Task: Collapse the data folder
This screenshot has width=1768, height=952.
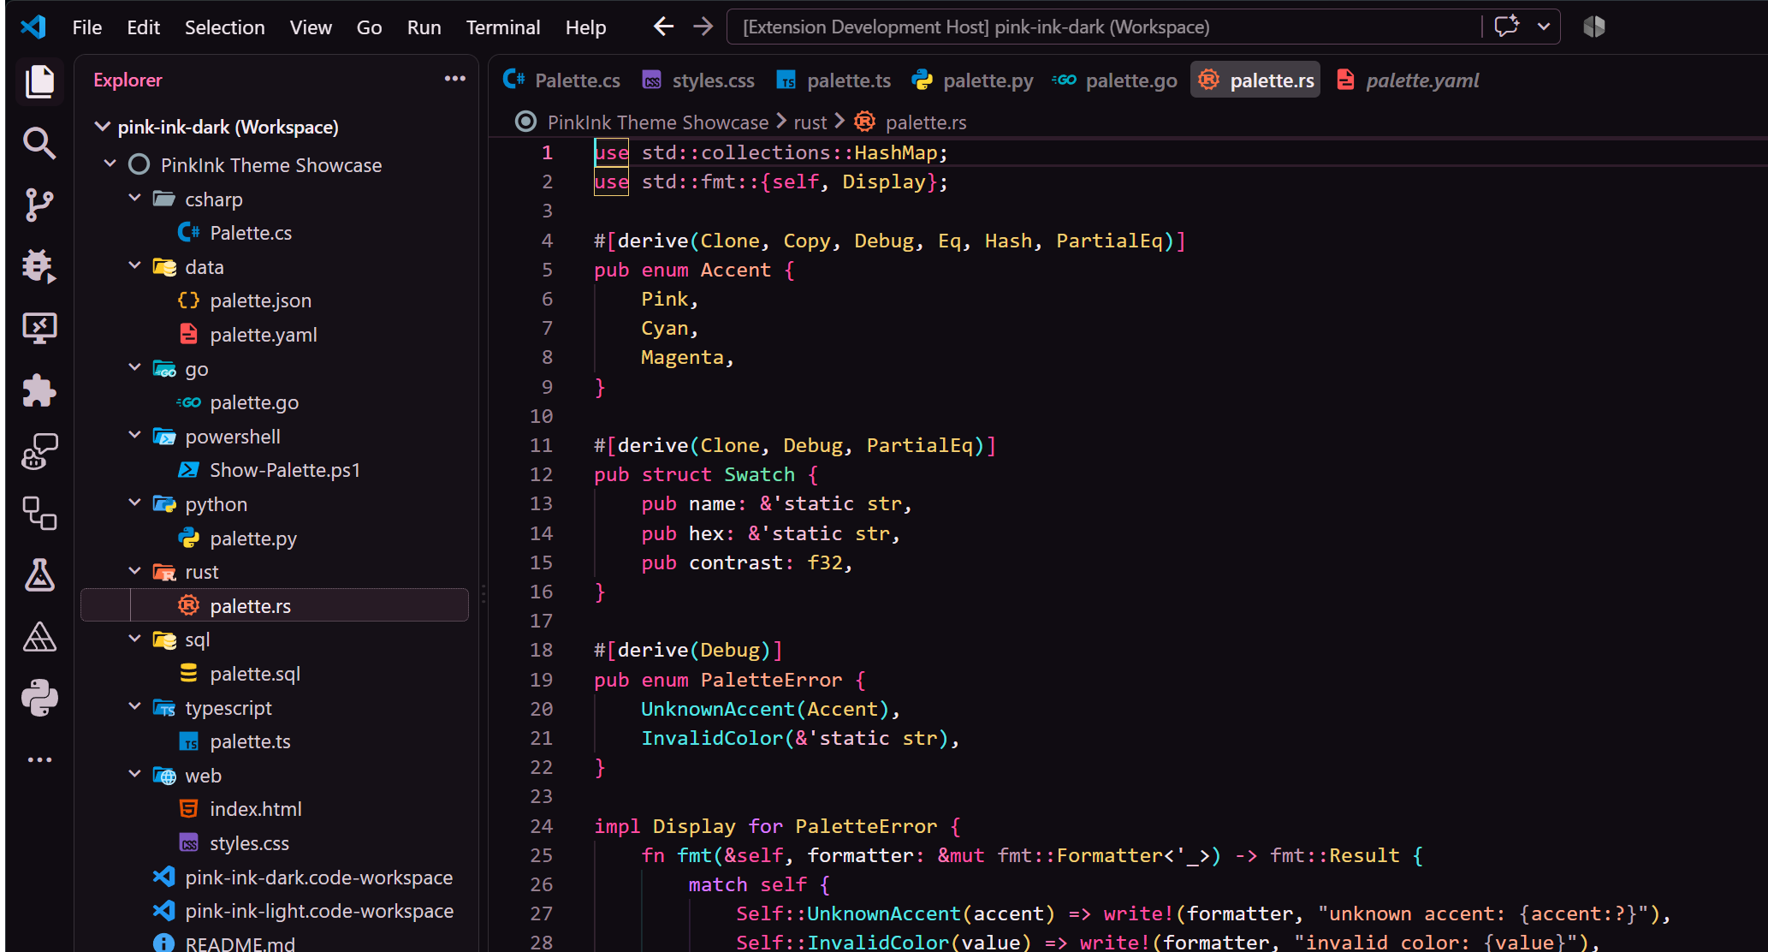Action: (x=134, y=265)
